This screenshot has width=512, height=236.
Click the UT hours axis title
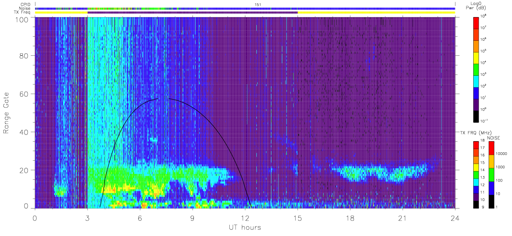pyautogui.click(x=245, y=228)
